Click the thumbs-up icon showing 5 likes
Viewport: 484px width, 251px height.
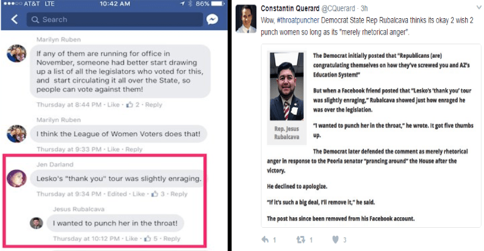(x=148, y=238)
